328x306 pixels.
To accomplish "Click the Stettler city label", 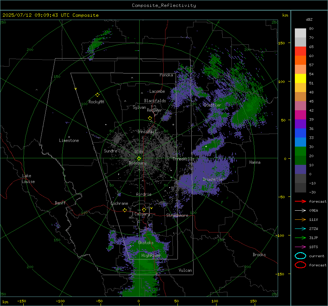I will 212,105.
